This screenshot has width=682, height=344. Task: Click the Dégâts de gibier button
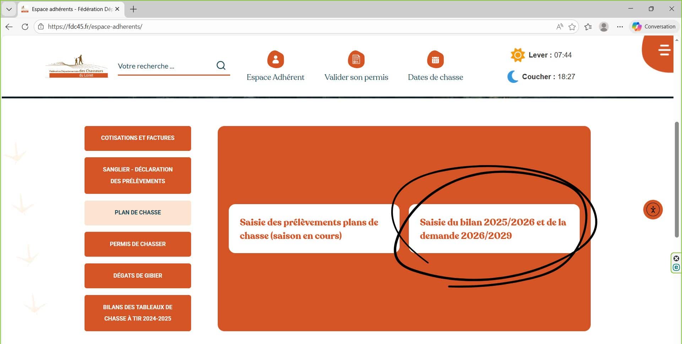[137, 275]
